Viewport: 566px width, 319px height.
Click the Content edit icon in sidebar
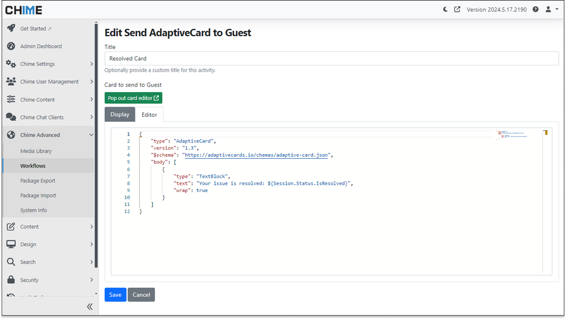pyautogui.click(x=11, y=226)
